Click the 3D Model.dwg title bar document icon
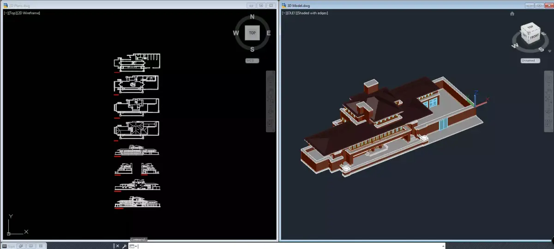 point(284,6)
